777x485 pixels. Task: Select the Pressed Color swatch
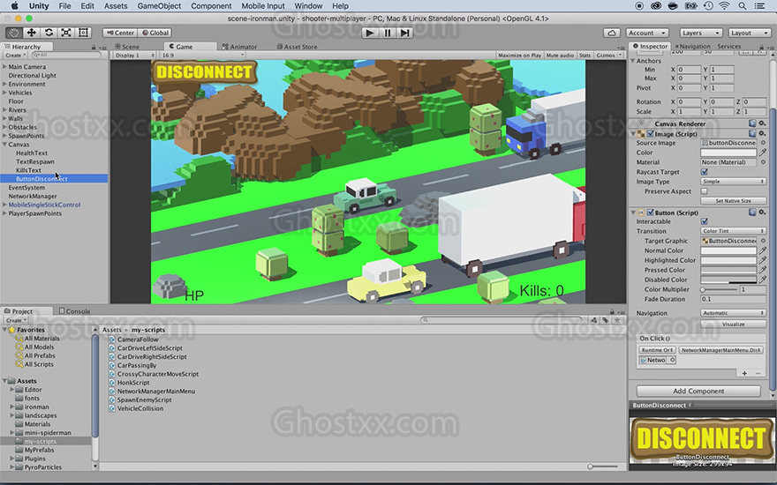click(x=728, y=270)
